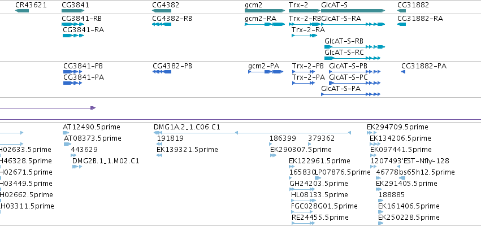The height and width of the screenshot is (226, 481).
Task: Select the Trx-2-PB protein label
Action: point(308,66)
